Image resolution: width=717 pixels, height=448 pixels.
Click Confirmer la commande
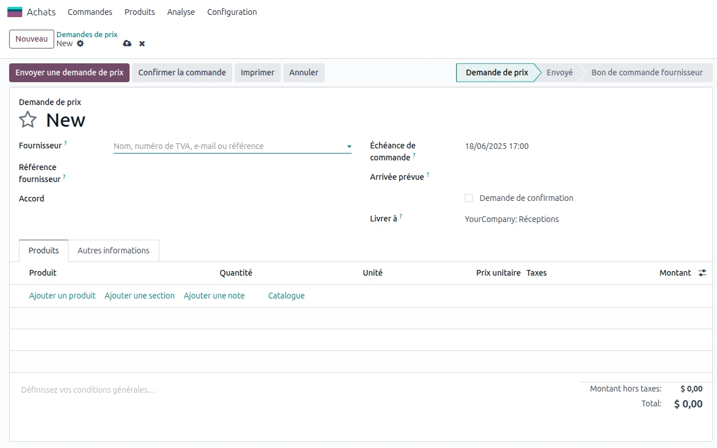[x=182, y=72]
